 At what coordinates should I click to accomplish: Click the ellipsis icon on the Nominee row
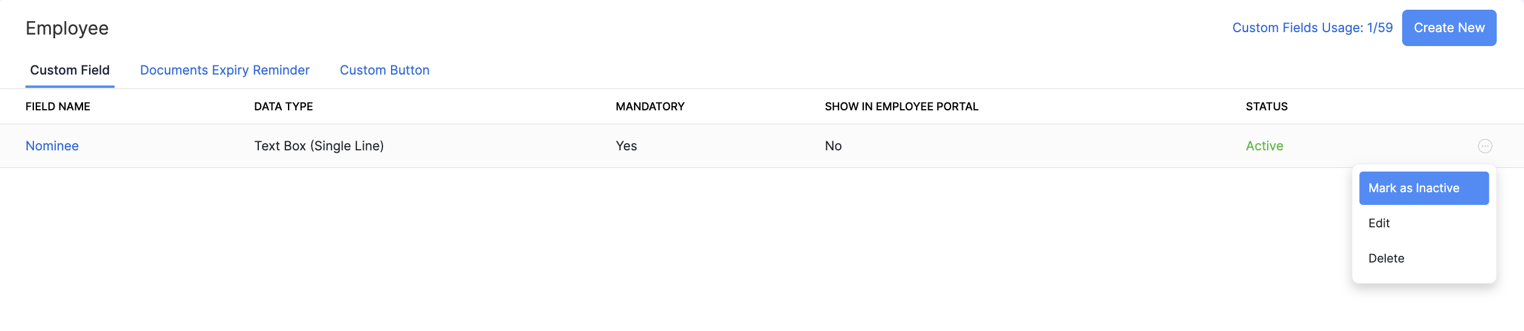click(x=1485, y=146)
